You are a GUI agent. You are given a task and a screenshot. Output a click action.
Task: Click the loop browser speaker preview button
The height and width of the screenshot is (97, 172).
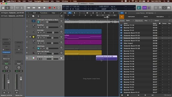pos(128,95)
